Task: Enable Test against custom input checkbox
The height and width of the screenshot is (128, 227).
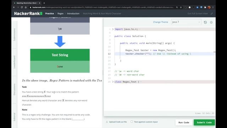Action: [132, 122]
